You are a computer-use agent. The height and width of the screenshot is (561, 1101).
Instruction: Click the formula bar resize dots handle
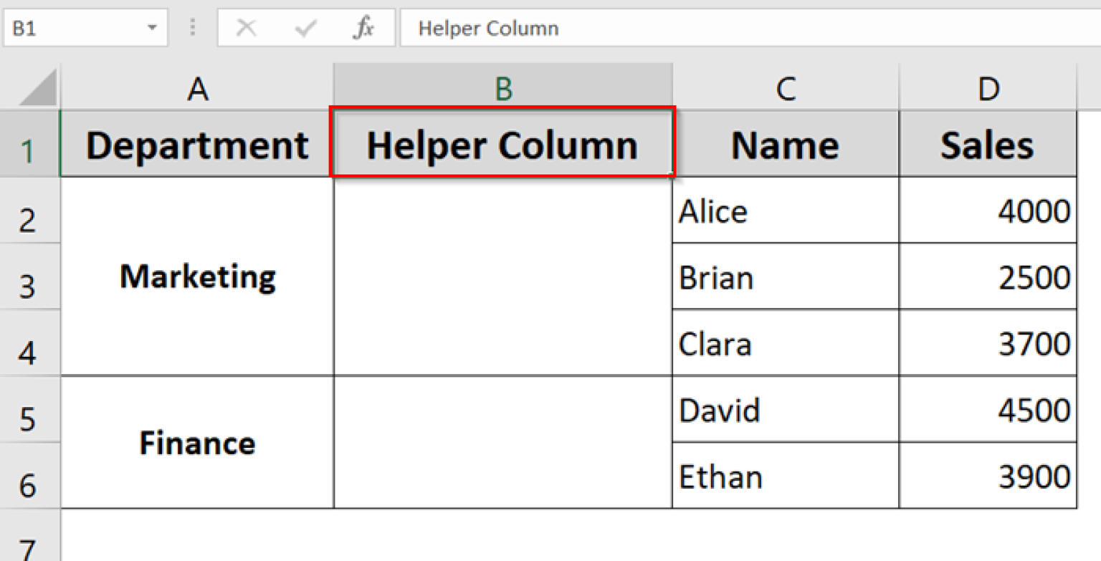tap(193, 28)
